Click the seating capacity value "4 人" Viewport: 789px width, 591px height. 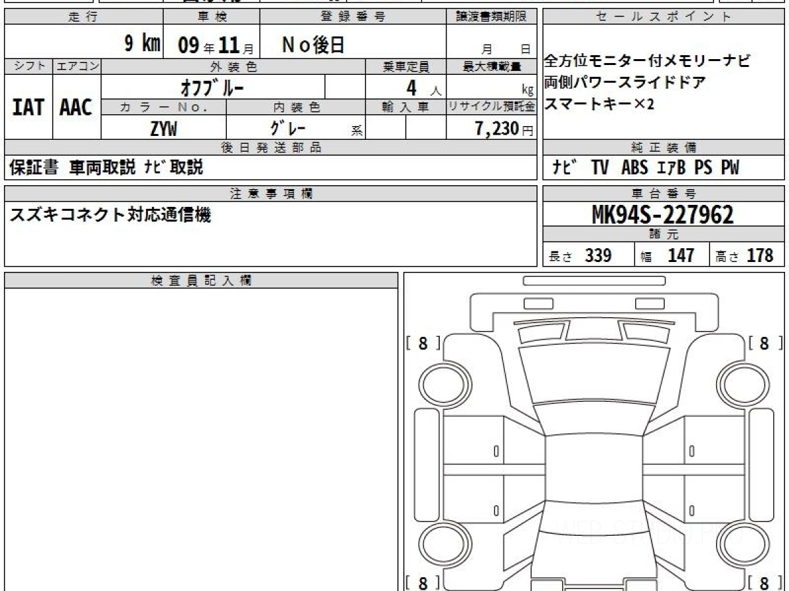pyautogui.click(x=424, y=87)
